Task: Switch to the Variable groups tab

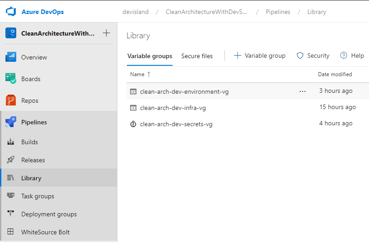Action: pyautogui.click(x=149, y=56)
